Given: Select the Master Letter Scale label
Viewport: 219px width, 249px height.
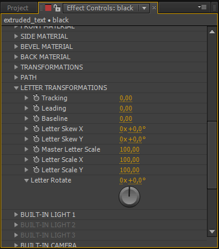Looking at the screenshot, I should 71,149.
